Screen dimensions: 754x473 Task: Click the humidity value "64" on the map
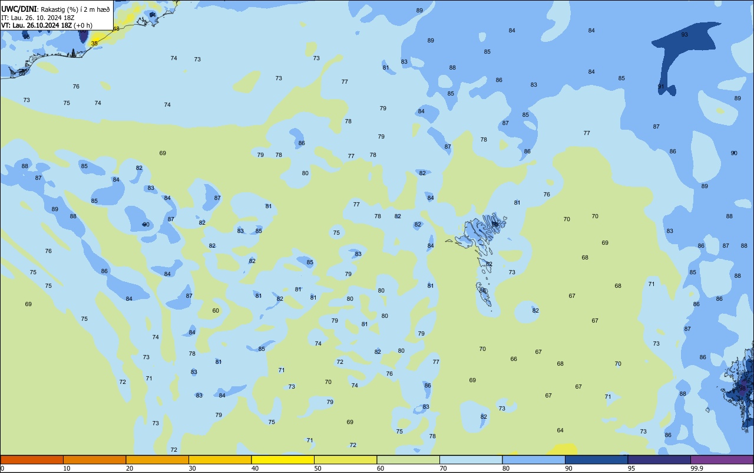[x=560, y=431]
